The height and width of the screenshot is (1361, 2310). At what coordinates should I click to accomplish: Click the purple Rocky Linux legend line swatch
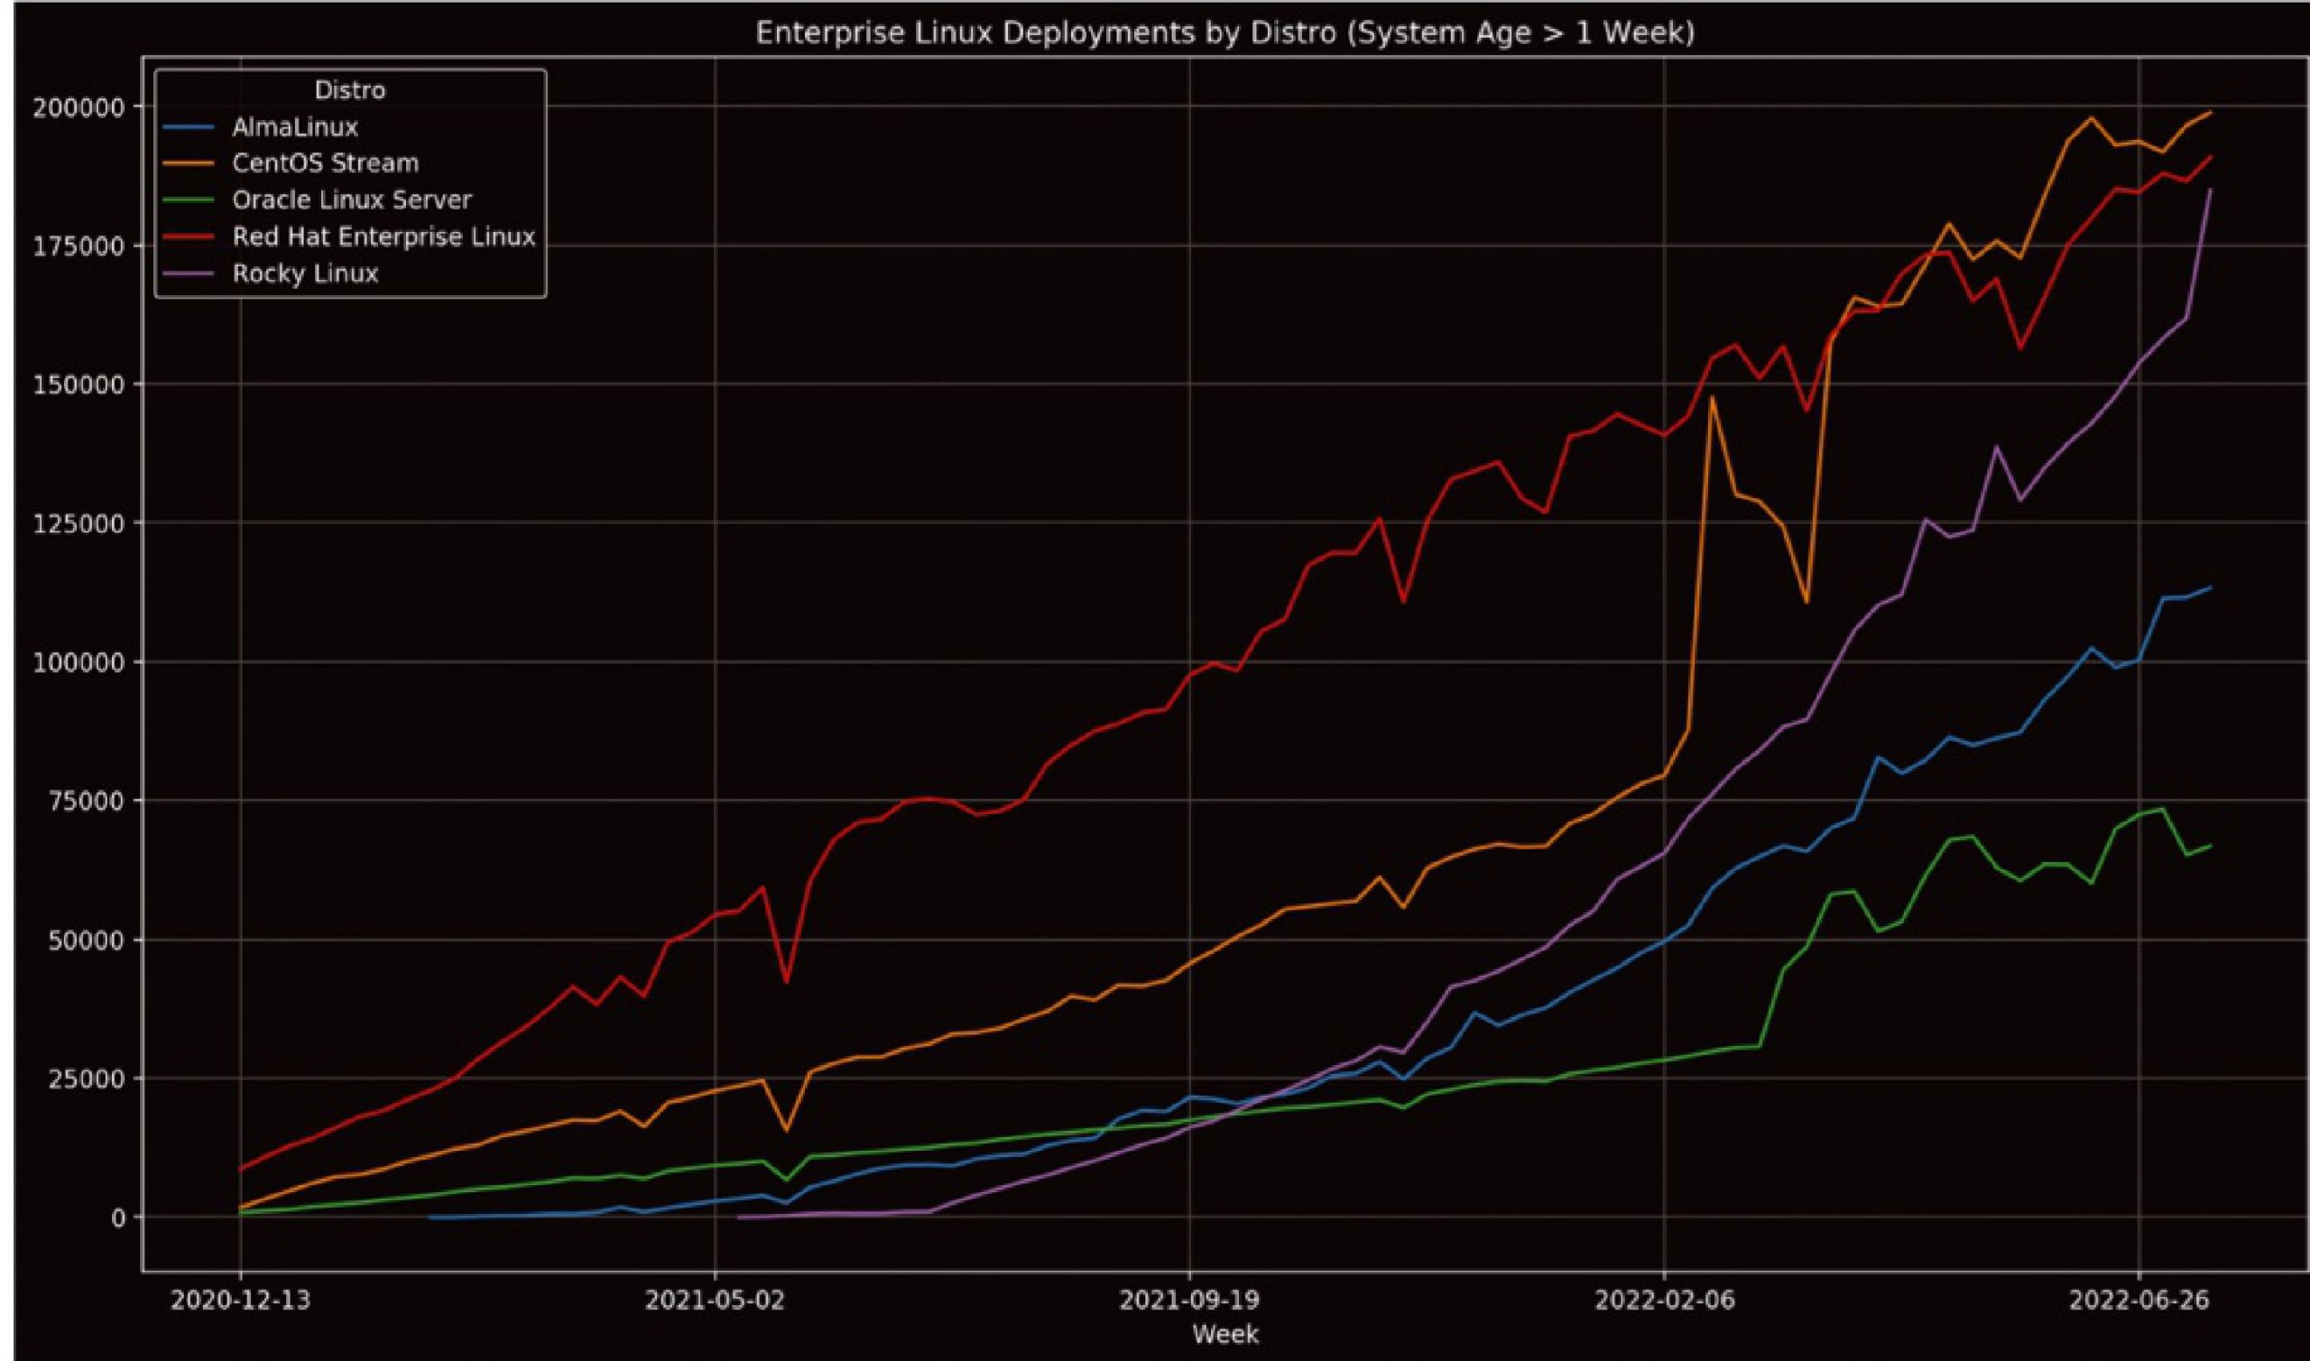(189, 273)
